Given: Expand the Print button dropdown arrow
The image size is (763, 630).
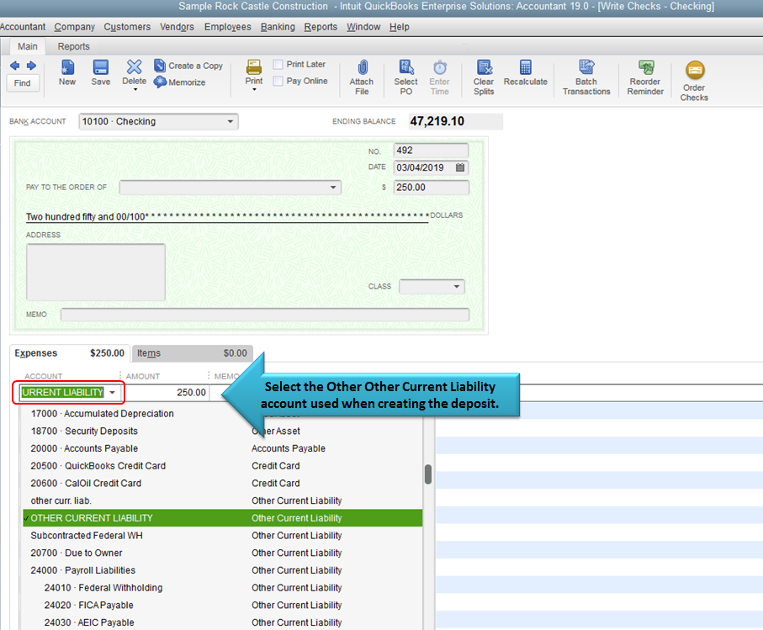Looking at the screenshot, I should point(254,90).
